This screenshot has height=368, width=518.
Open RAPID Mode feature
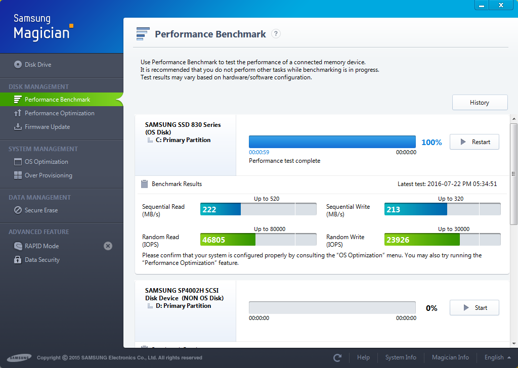pyautogui.click(x=41, y=246)
